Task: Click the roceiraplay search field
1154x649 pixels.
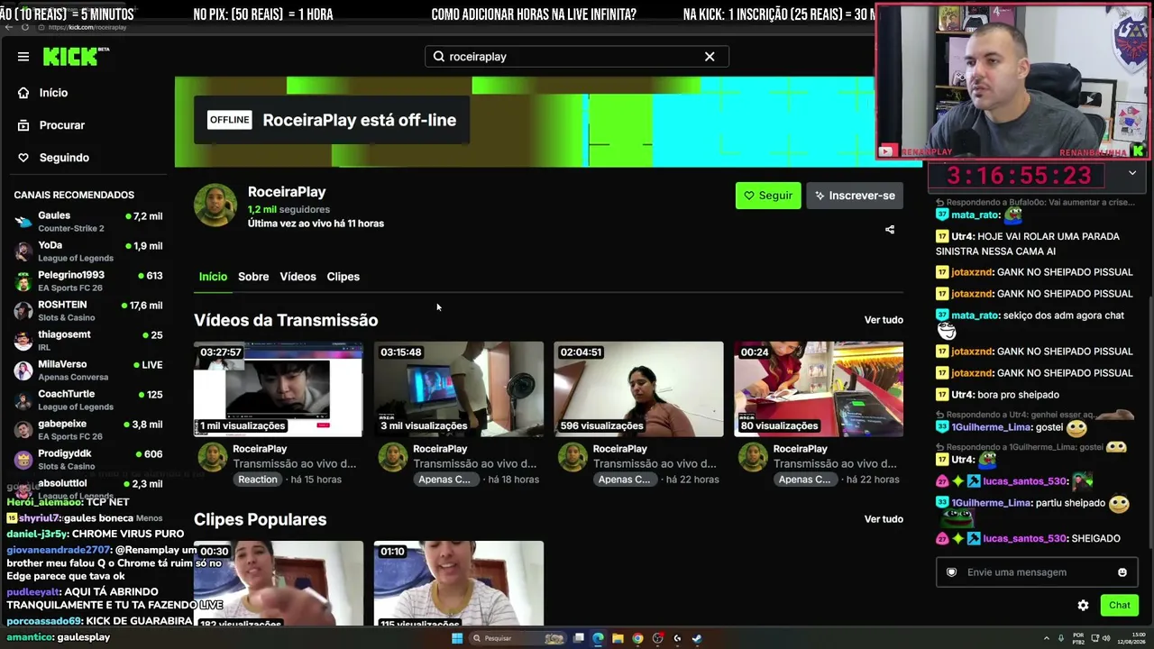Action: point(576,57)
